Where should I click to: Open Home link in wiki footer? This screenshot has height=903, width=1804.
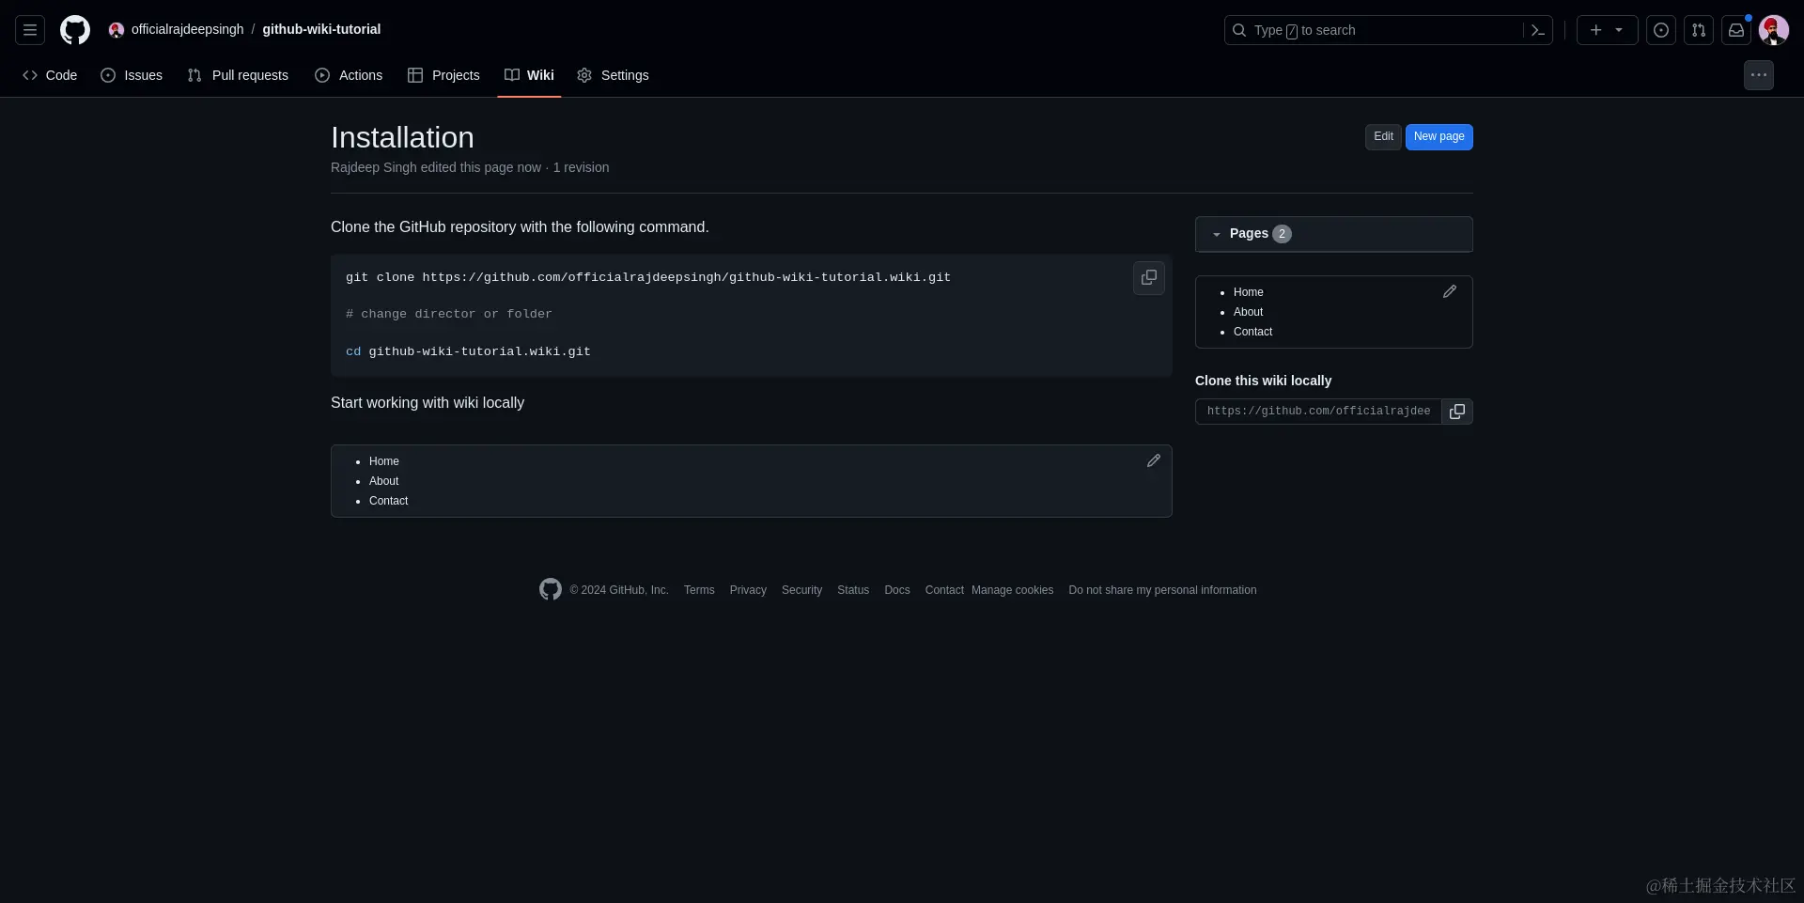(383, 461)
